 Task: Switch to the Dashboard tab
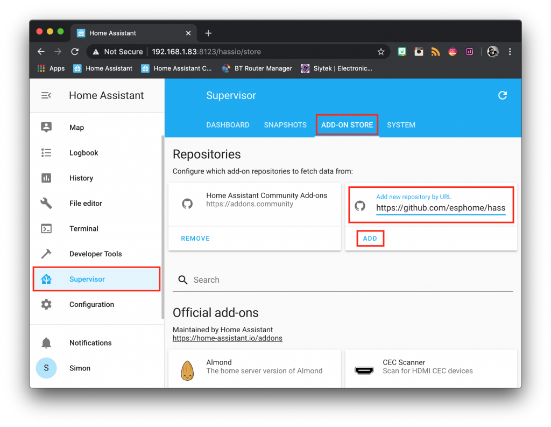[228, 125]
